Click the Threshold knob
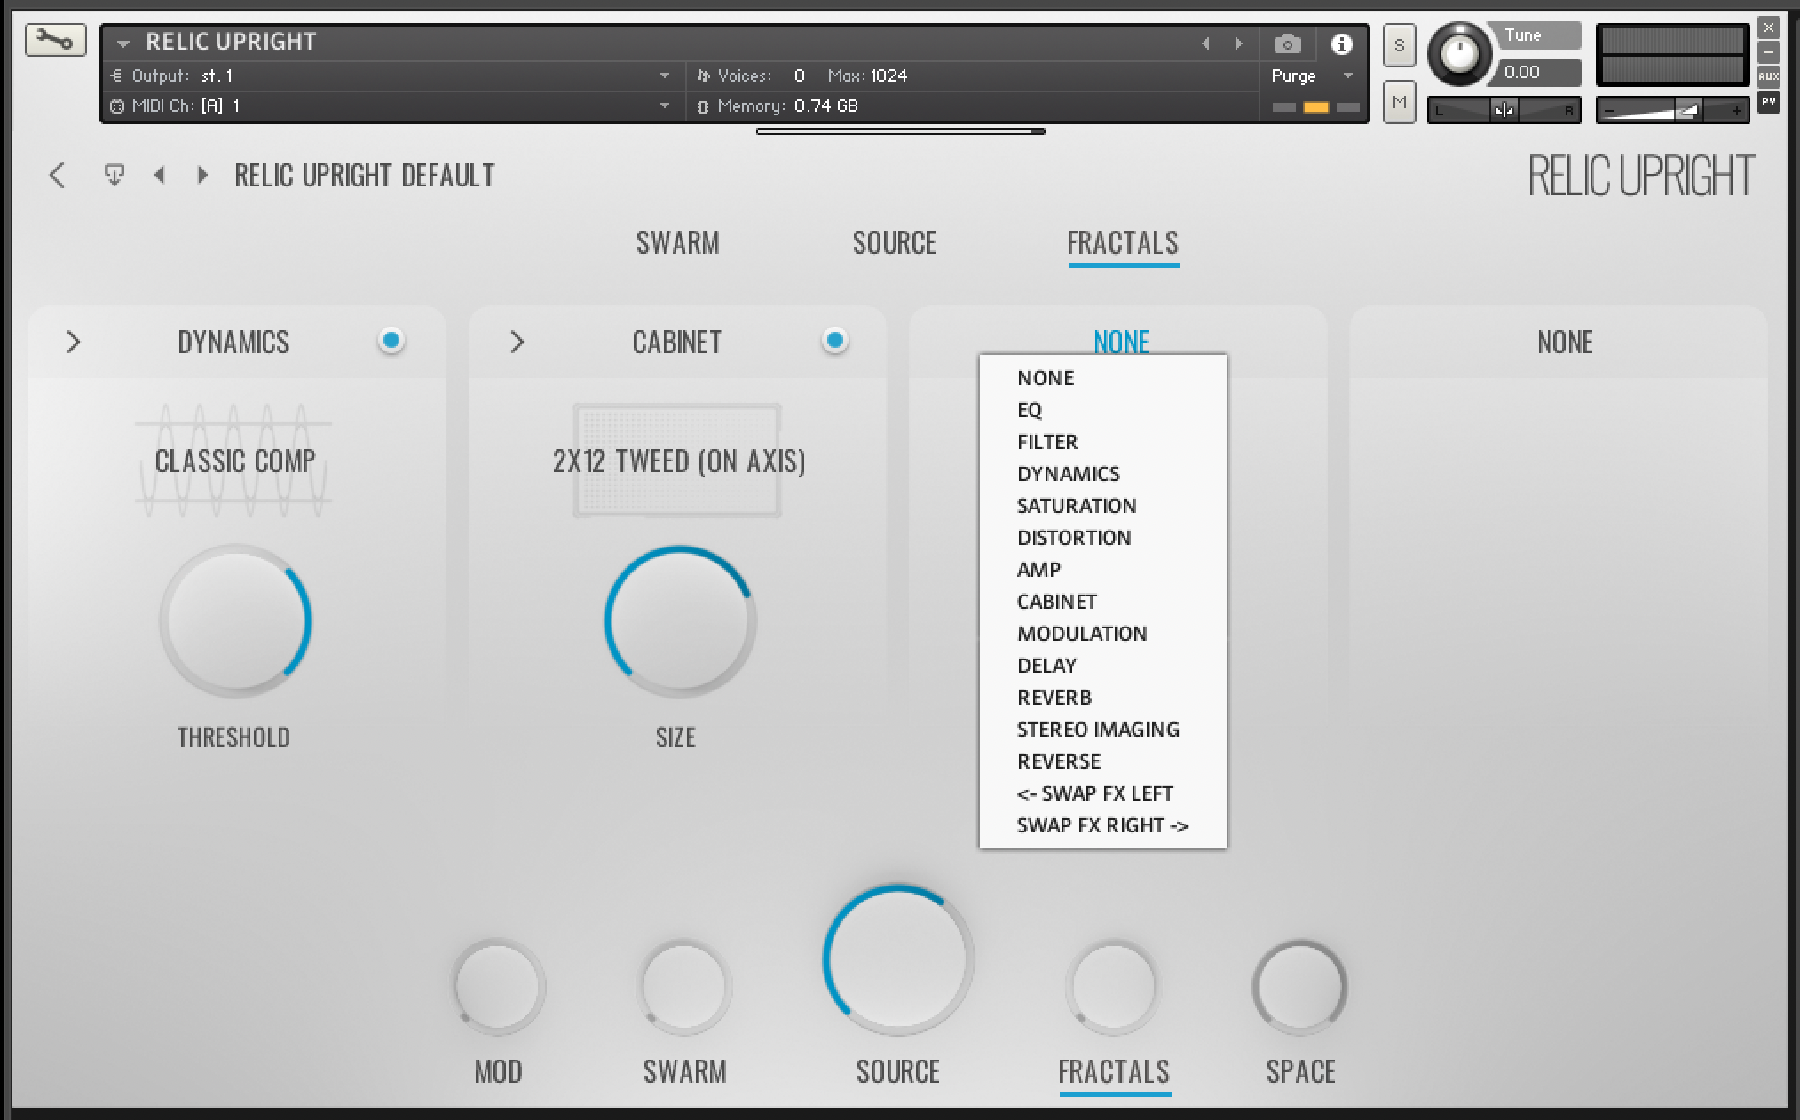The height and width of the screenshot is (1120, 1800). [235, 620]
